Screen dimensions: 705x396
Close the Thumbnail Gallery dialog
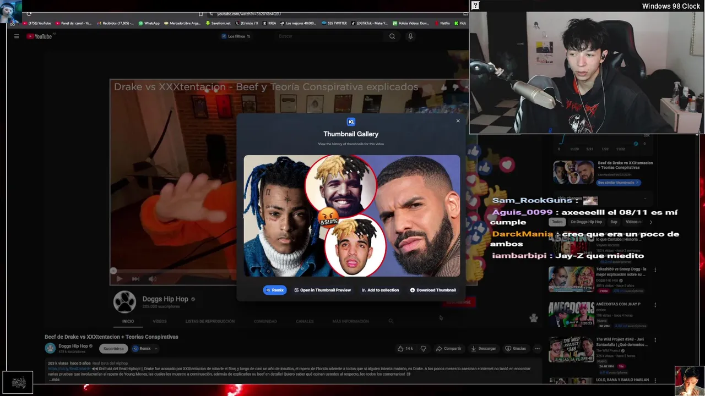pos(458,121)
